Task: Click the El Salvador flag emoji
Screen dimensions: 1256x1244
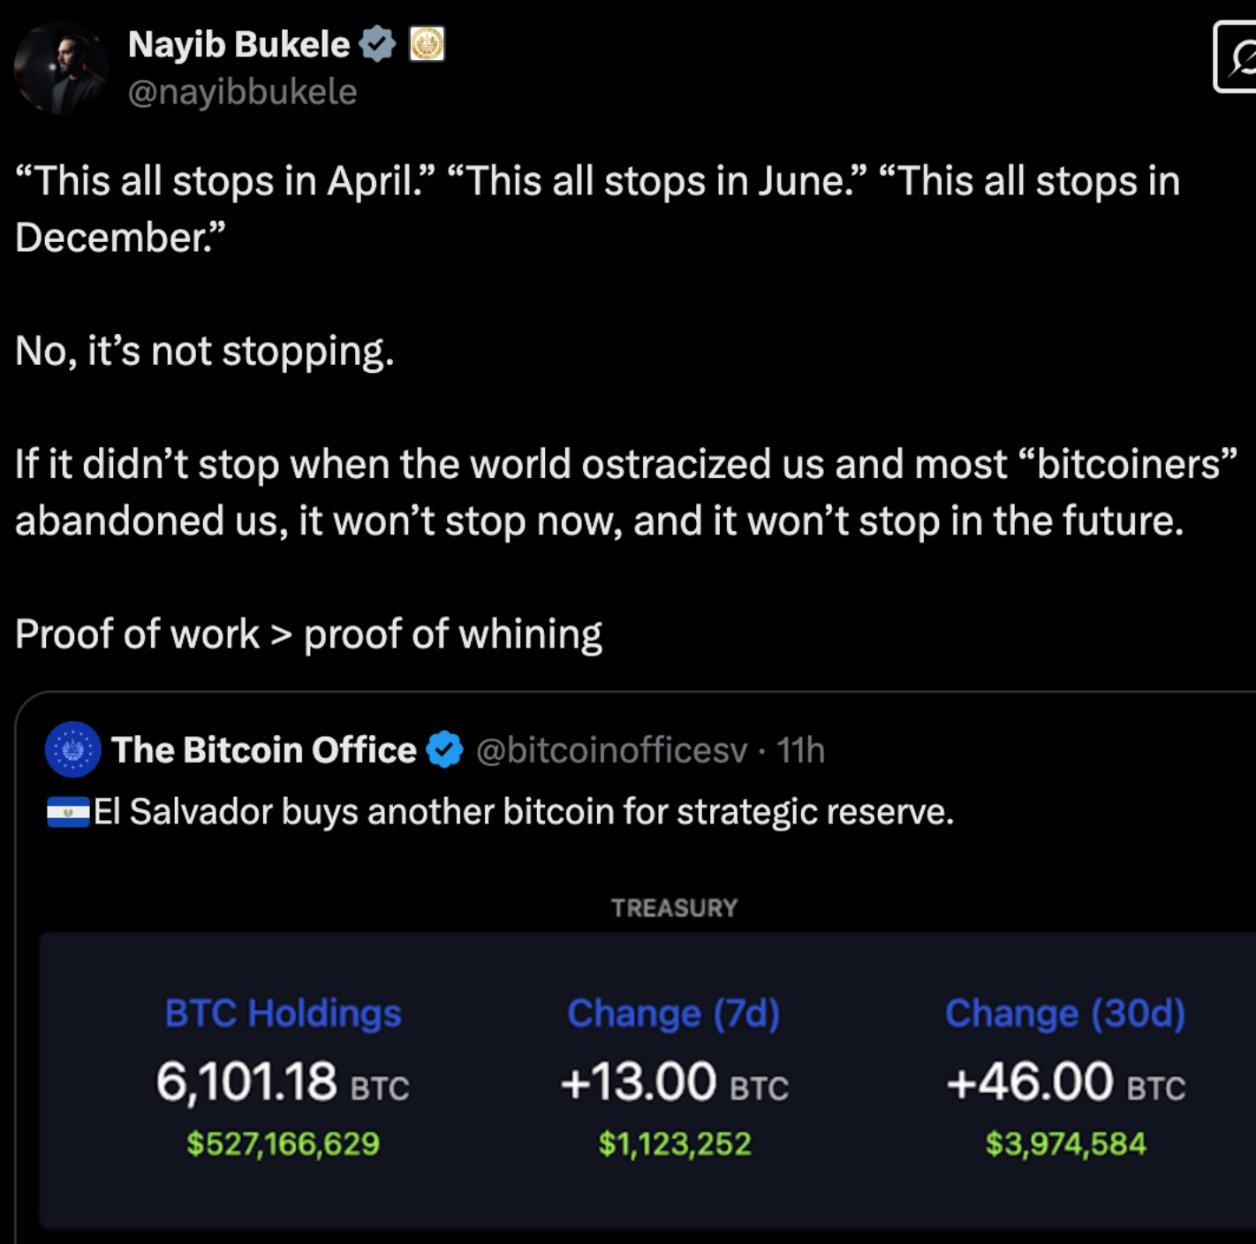Action: [x=68, y=812]
